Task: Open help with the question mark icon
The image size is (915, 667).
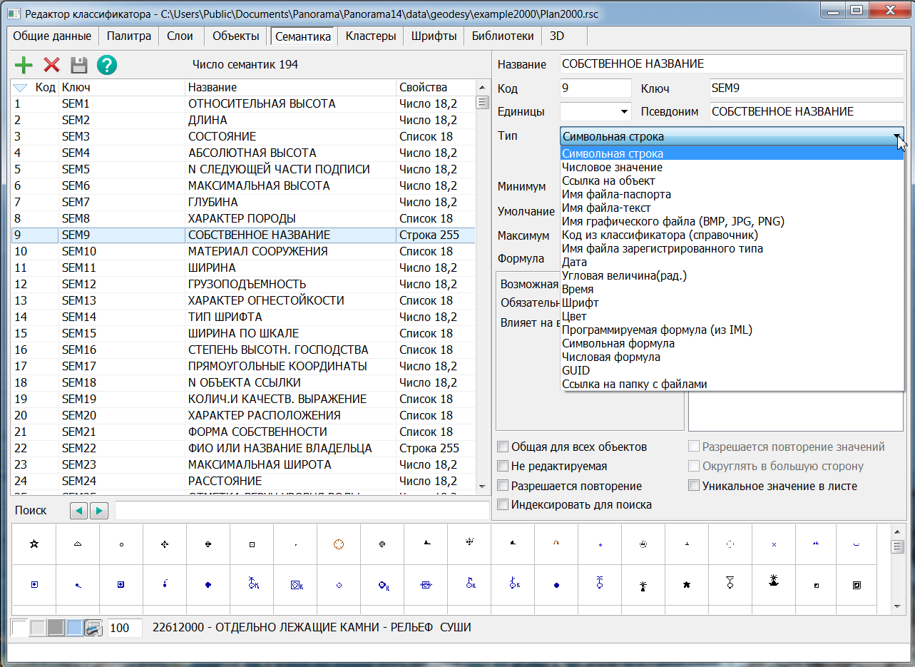Action: pyautogui.click(x=106, y=65)
